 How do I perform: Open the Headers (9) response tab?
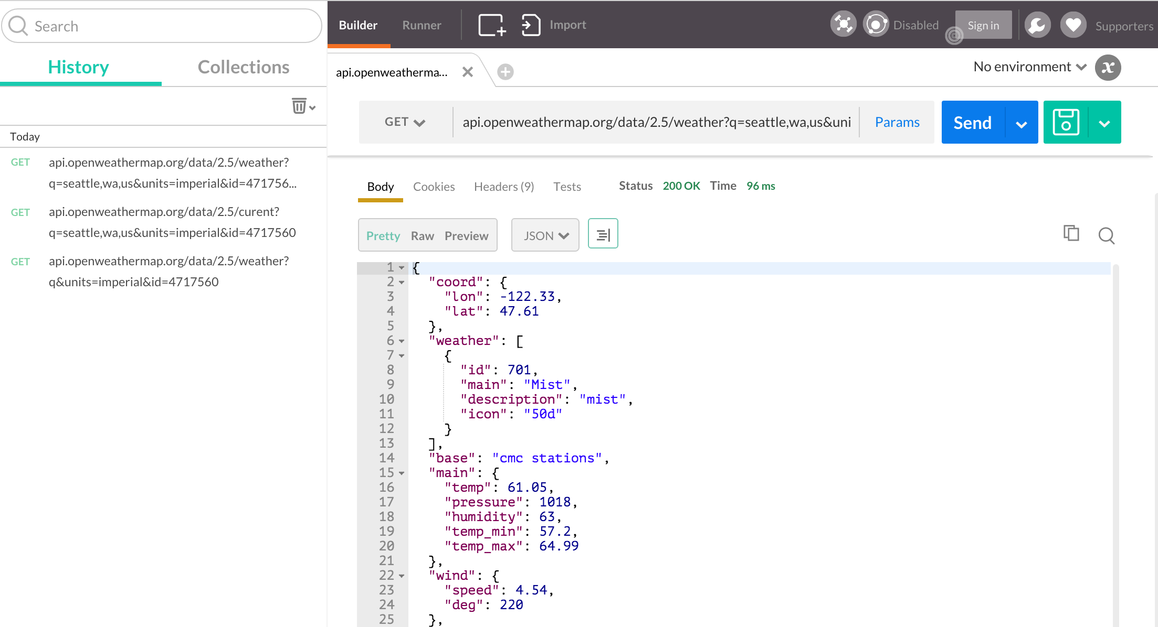tap(503, 187)
